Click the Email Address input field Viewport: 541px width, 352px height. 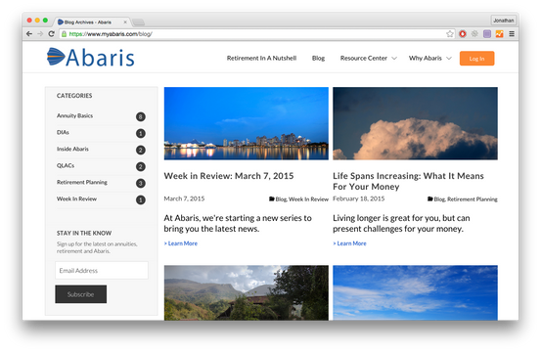(x=102, y=270)
